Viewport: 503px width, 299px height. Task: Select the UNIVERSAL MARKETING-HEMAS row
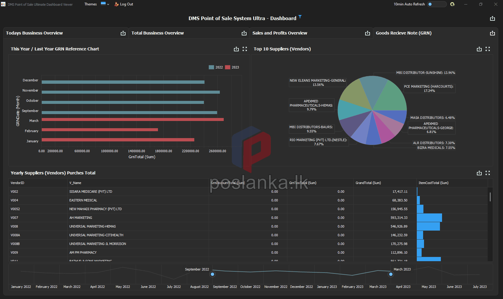(248, 226)
